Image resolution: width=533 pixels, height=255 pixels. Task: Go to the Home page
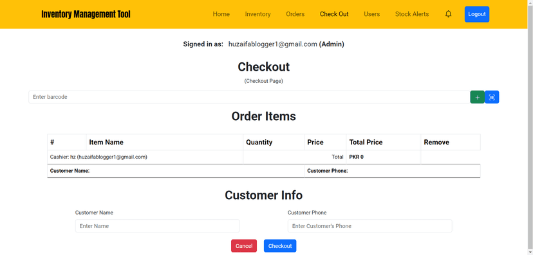point(221,14)
